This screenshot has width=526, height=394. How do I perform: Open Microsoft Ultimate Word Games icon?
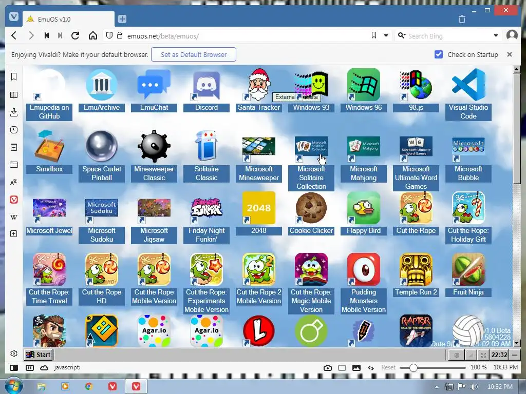pyautogui.click(x=416, y=147)
